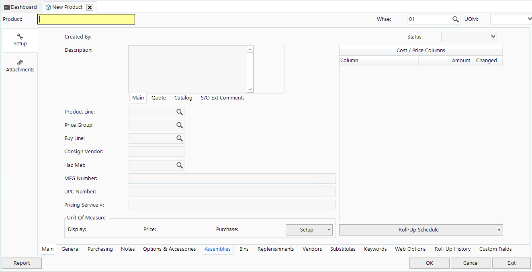Select the Web Options tab
532x272 pixels.
coord(410,249)
